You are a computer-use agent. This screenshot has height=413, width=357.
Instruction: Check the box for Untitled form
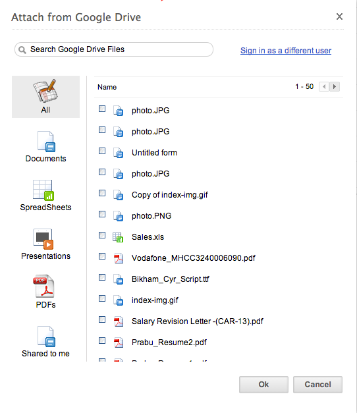(102, 151)
